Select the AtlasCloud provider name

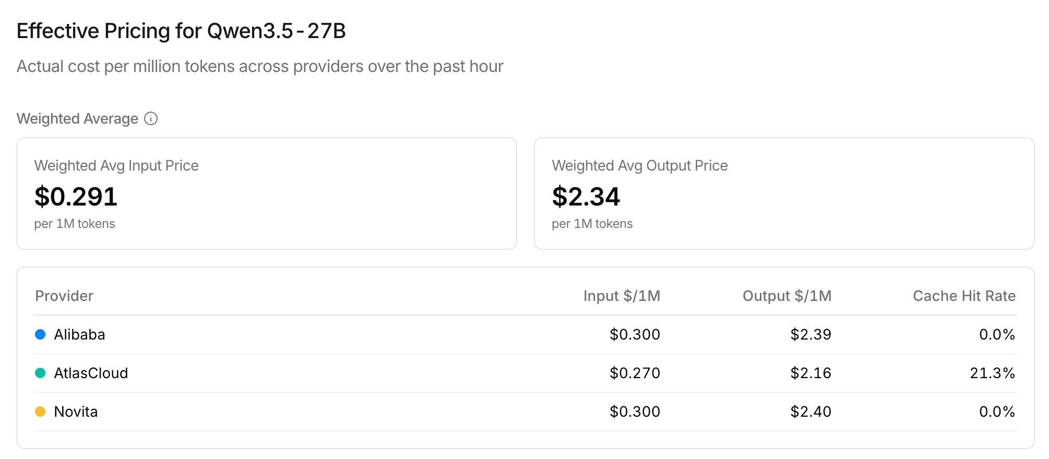[x=91, y=373]
